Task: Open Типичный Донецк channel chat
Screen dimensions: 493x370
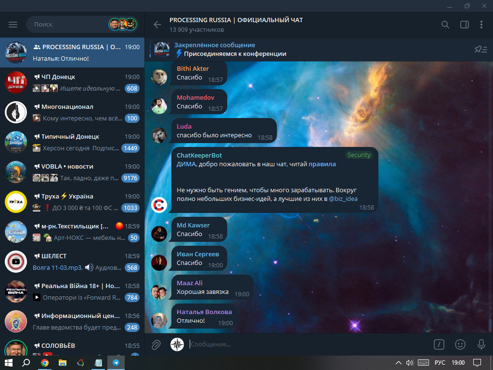Action: pos(72,142)
